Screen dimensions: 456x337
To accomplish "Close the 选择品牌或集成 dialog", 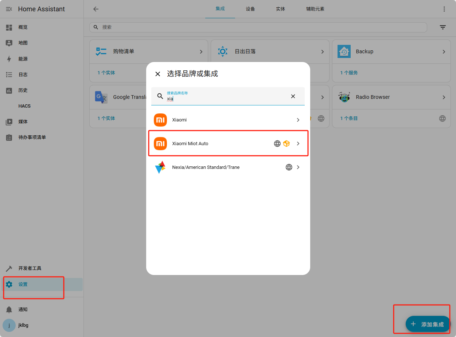I will tap(158, 74).
